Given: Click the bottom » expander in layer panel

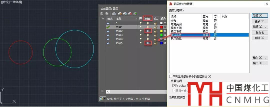Looking at the screenshot, I should [102, 91].
